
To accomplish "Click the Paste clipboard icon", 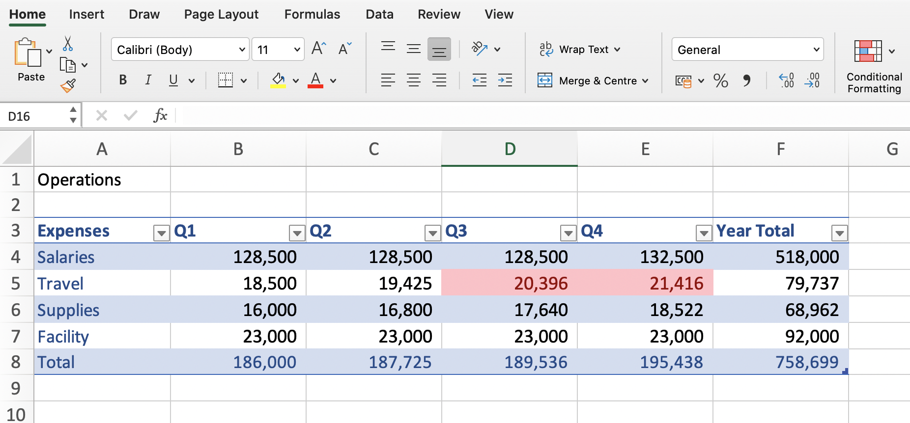I will click(x=28, y=52).
